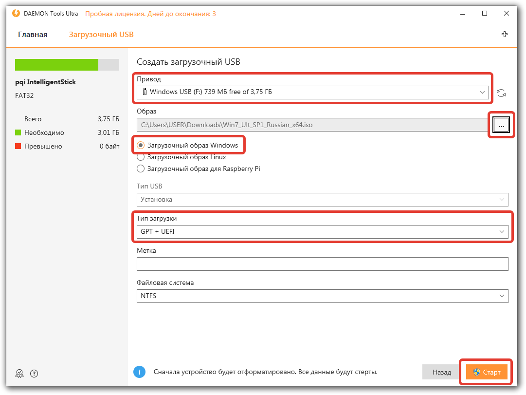Open new tab with plus icon
Screen dimensions: 526x395
coord(505,34)
